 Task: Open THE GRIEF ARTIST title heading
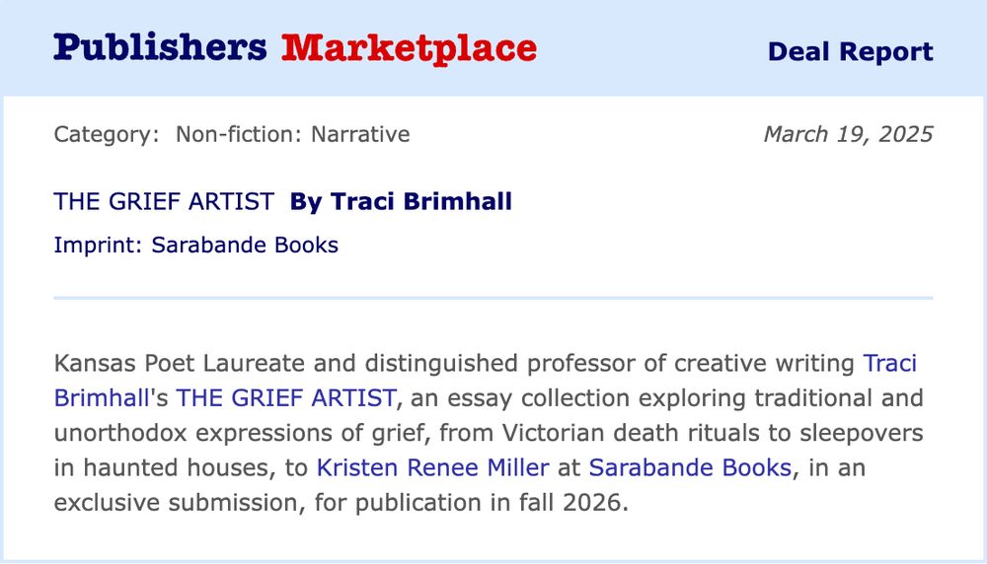(x=164, y=202)
